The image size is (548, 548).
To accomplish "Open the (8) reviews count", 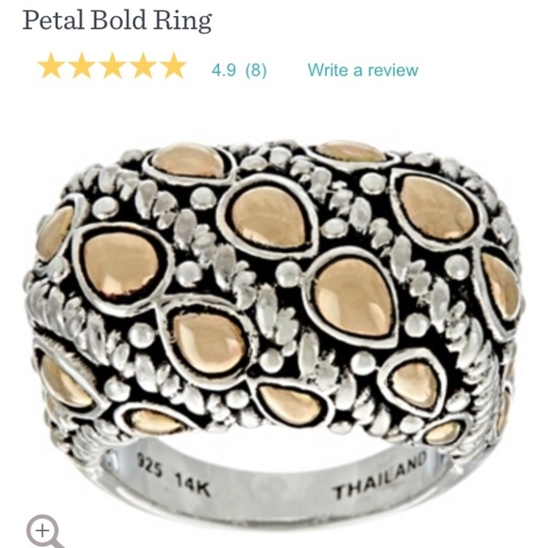I will [256, 70].
